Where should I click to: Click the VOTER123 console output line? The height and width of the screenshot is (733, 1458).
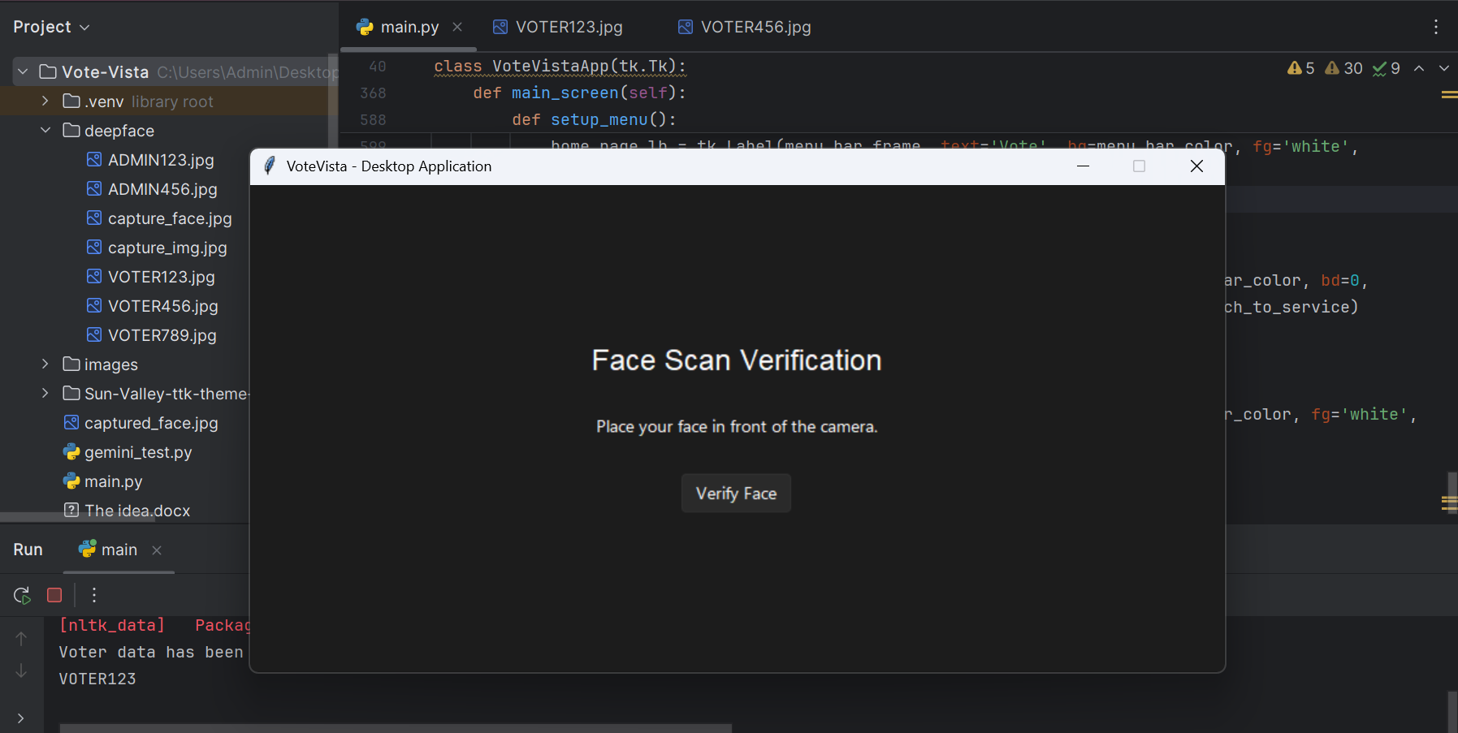tap(97, 679)
